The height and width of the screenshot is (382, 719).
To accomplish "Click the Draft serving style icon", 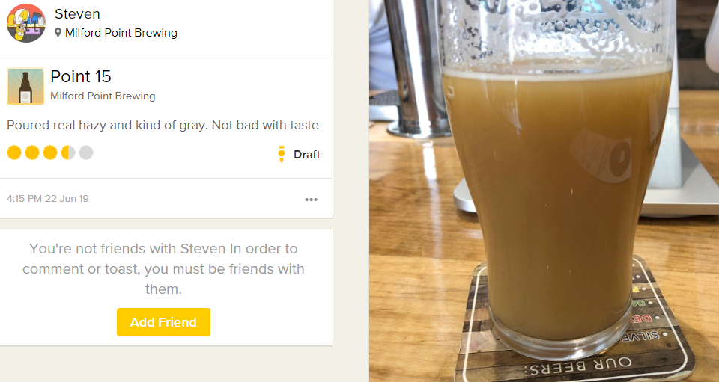I will click(282, 155).
